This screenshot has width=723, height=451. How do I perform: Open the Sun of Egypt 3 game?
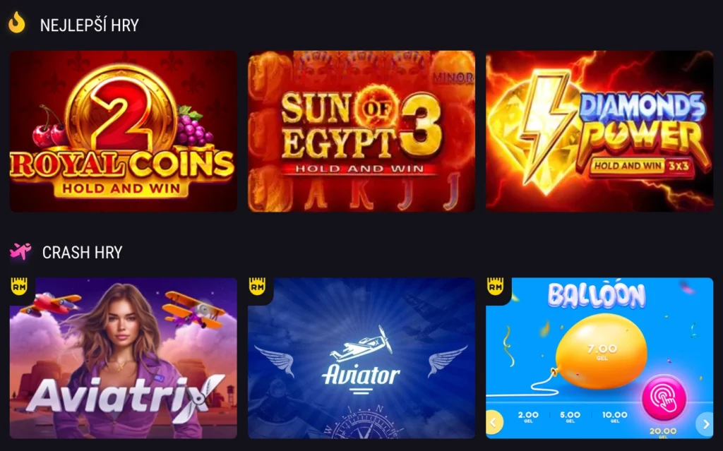361,131
